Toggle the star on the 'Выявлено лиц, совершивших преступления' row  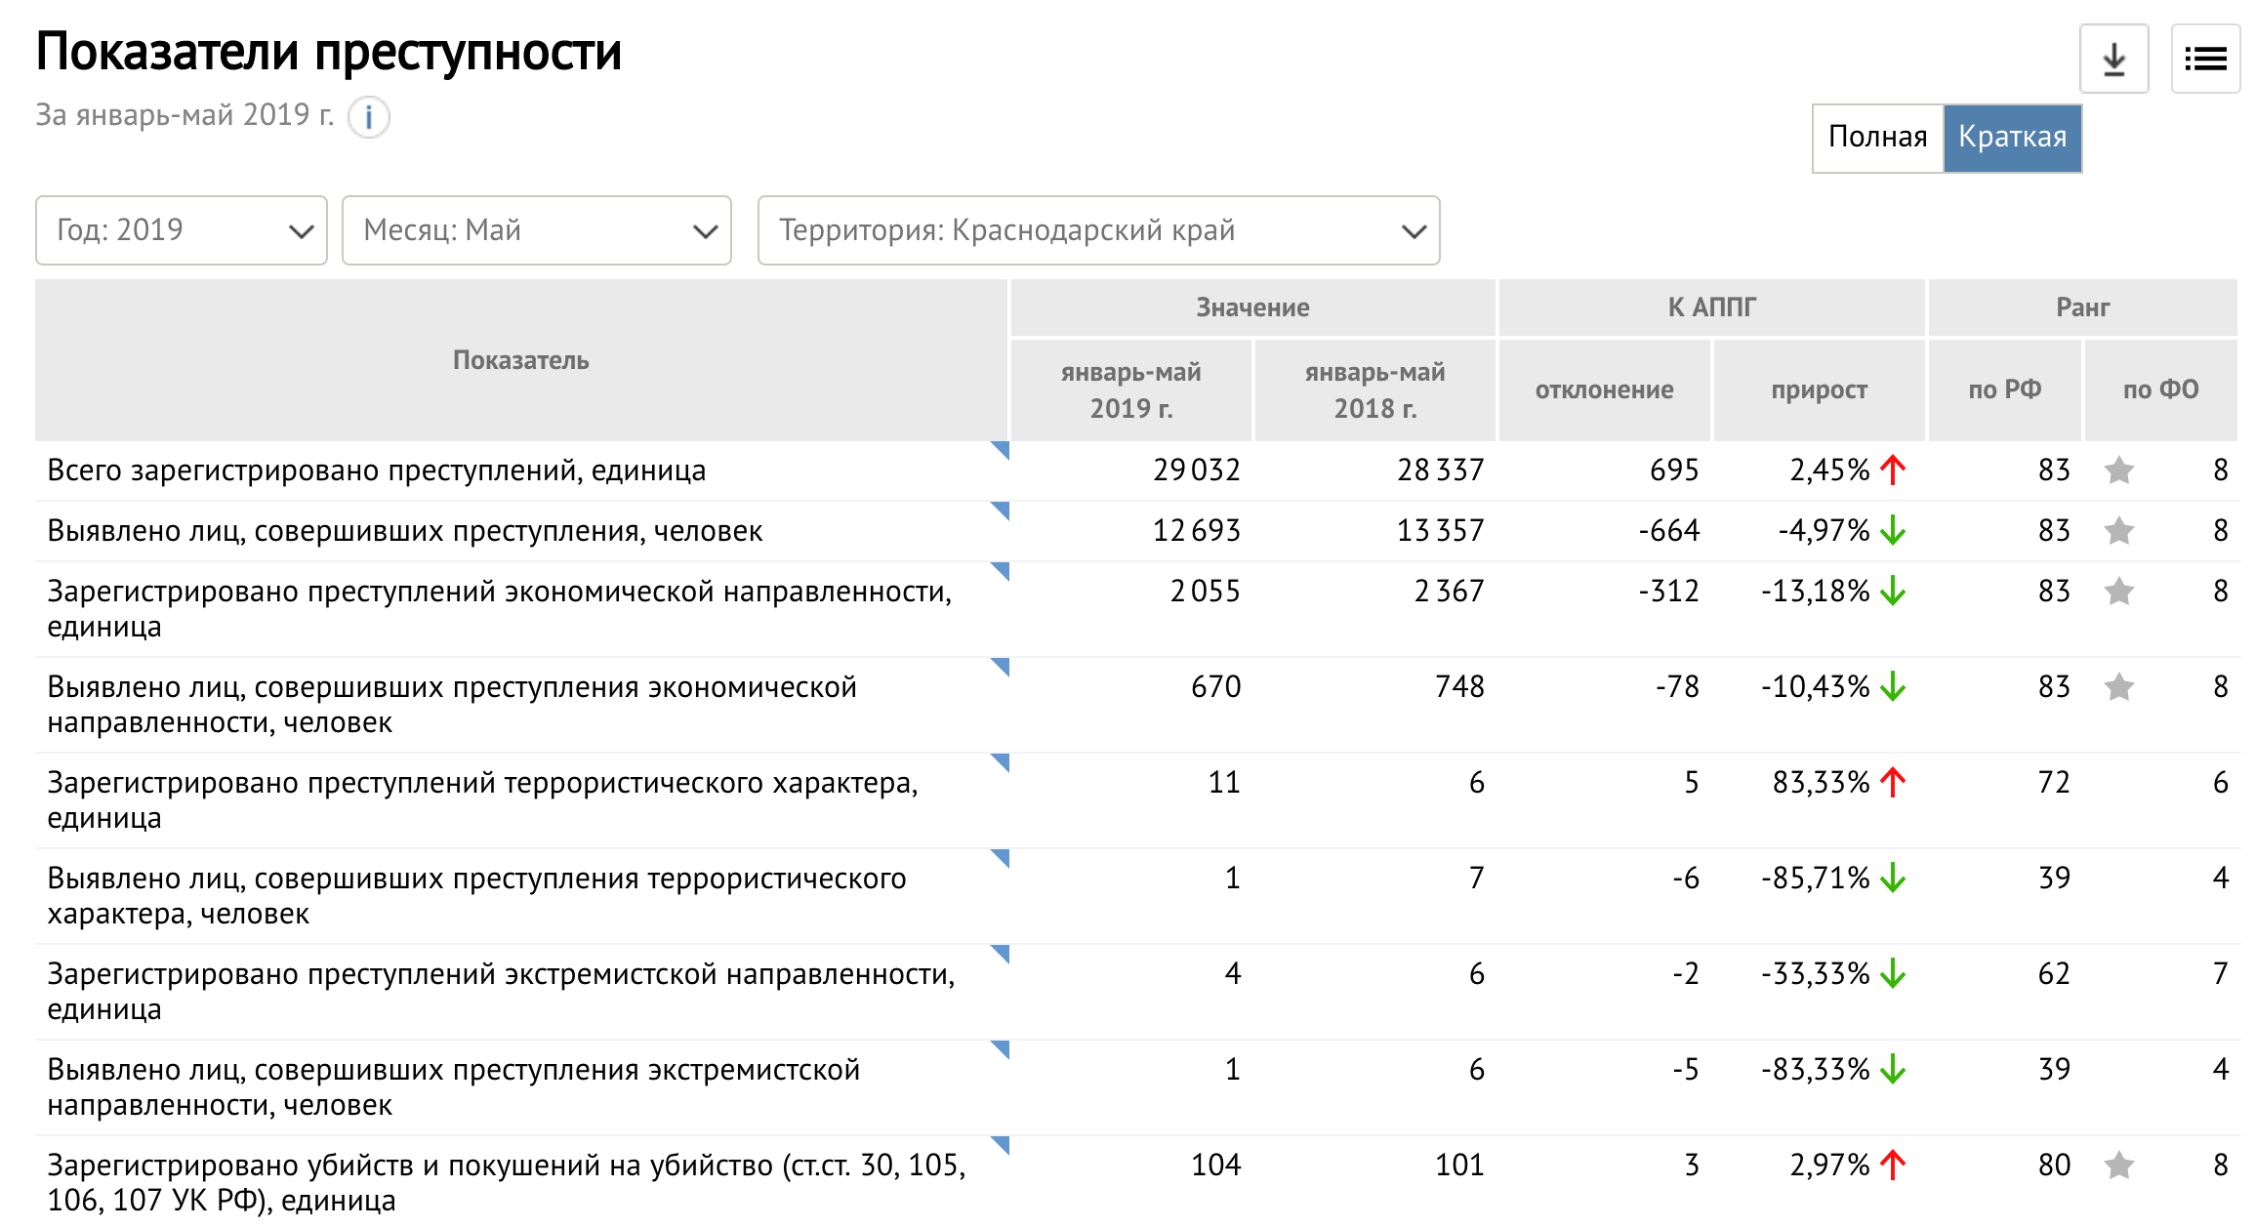2118,531
